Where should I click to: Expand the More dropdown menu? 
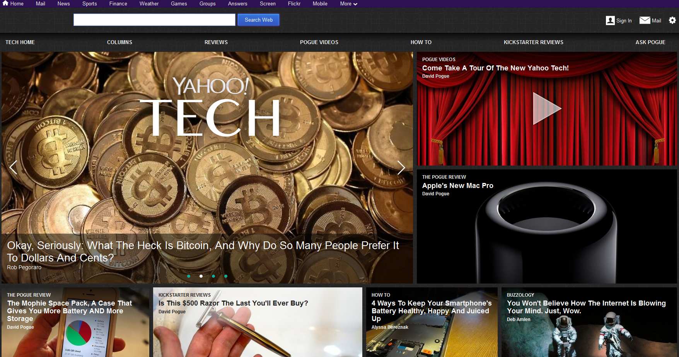pos(348,3)
